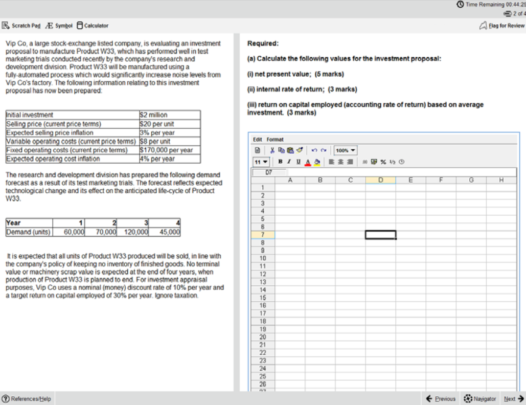The width and height of the screenshot is (526, 405).
Task: Open the Calculator tool
Action: tap(93, 26)
